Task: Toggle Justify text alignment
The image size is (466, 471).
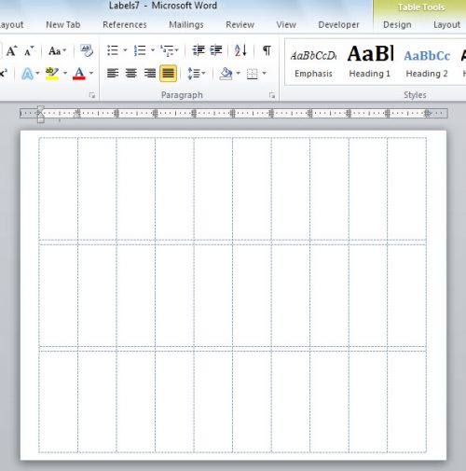Action: 168,74
